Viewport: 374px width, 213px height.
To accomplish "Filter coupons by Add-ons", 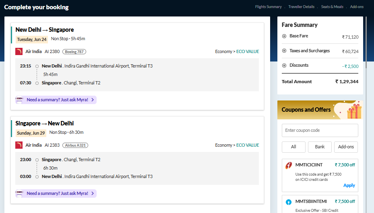I will (x=346, y=147).
